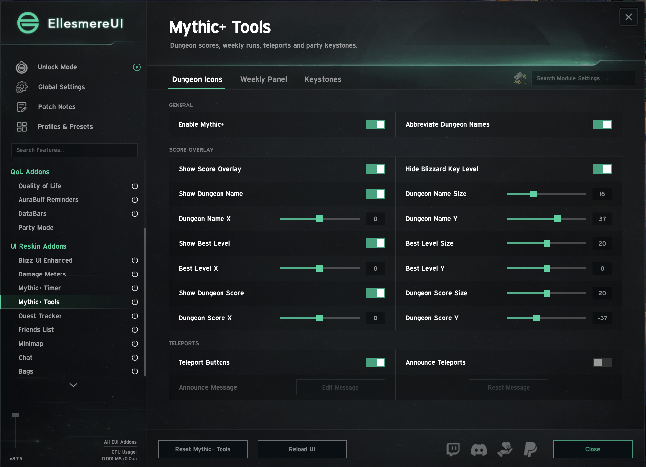Click the Unlock Mode icon in sidebar
This screenshot has width=646, height=467.
(x=22, y=67)
